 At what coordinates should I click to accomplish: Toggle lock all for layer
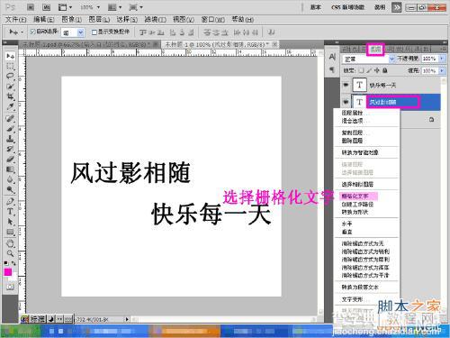(385, 70)
